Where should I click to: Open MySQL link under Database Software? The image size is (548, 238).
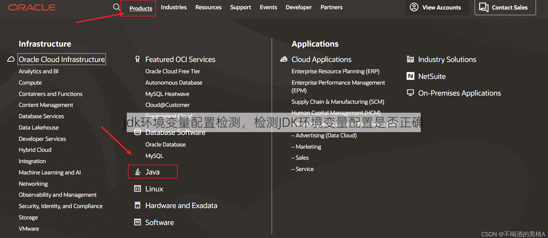(154, 156)
